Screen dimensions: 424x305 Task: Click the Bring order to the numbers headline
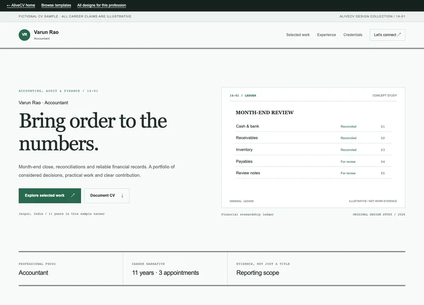tap(93, 132)
